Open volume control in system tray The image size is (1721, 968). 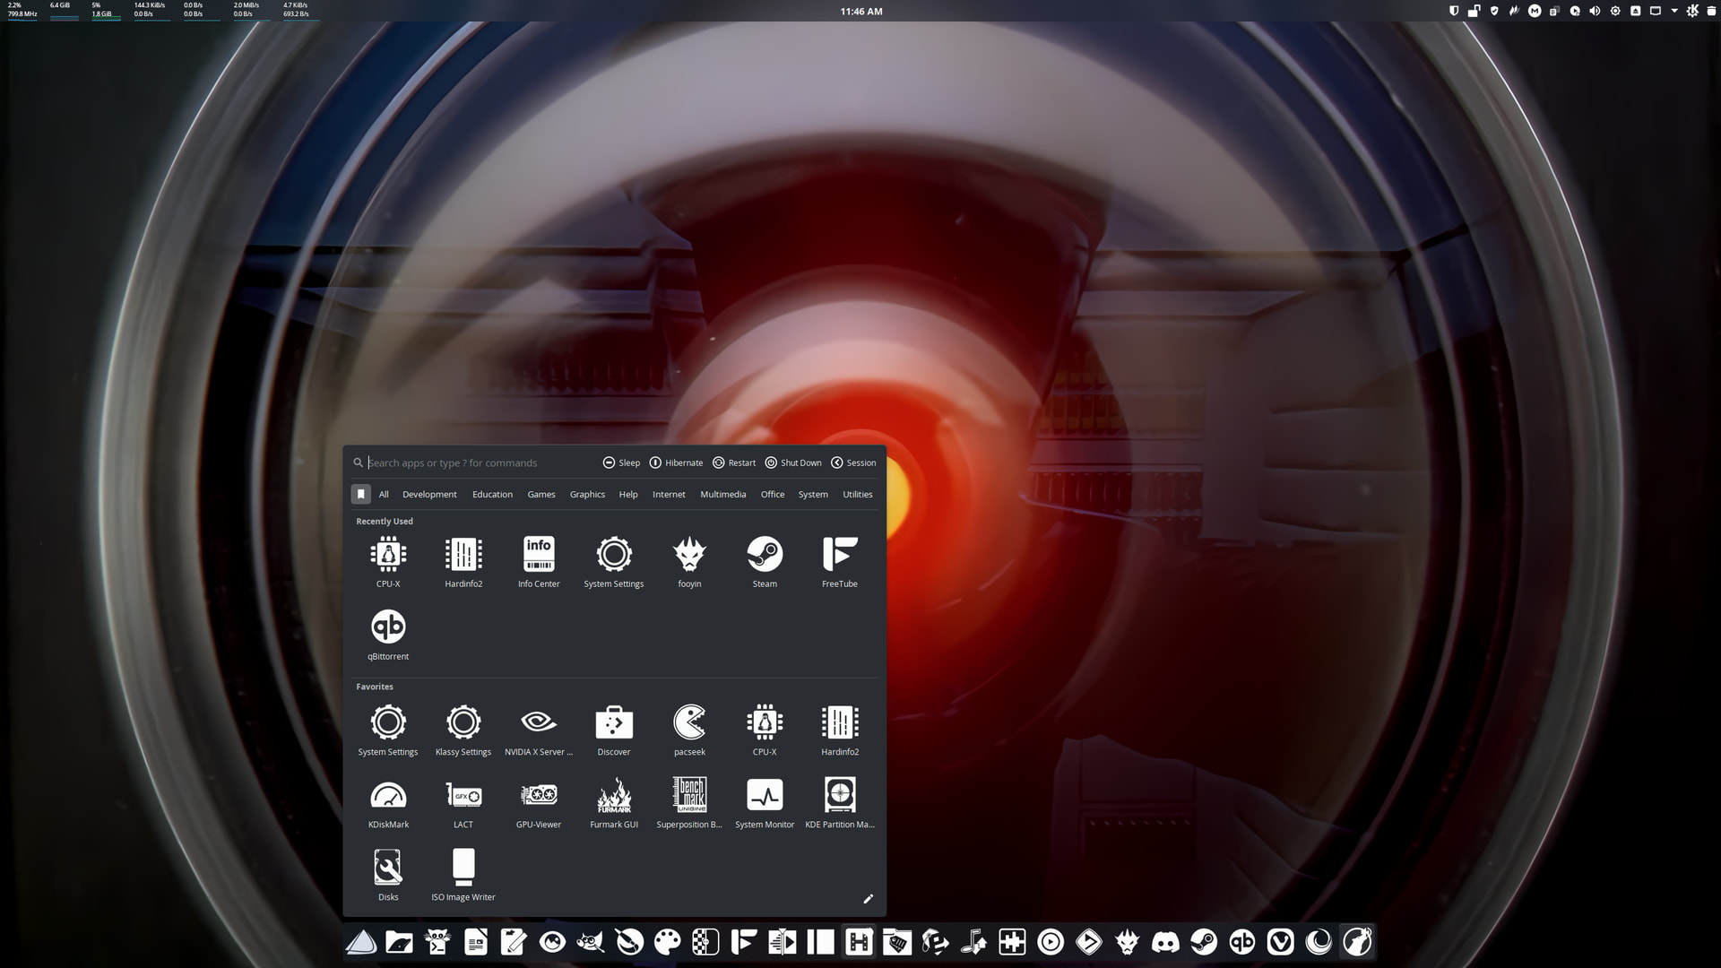1595,11
